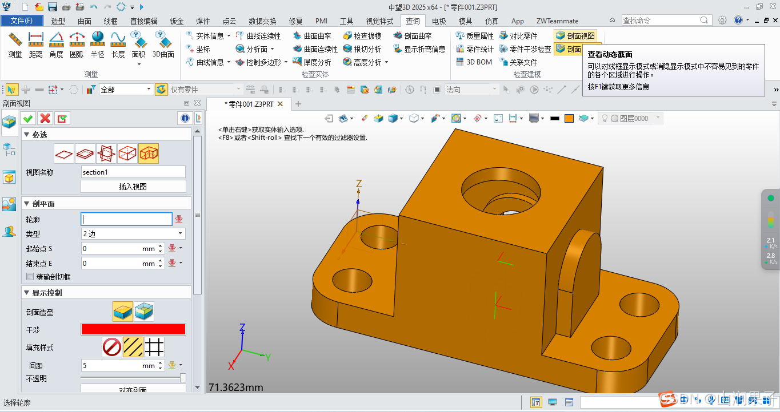Expand the 面积 tool dropdown arrow

tap(139, 64)
